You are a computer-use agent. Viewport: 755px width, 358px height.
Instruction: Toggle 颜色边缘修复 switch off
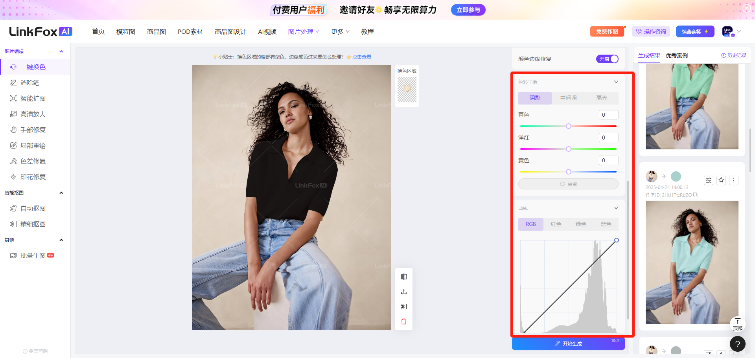tap(607, 59)
